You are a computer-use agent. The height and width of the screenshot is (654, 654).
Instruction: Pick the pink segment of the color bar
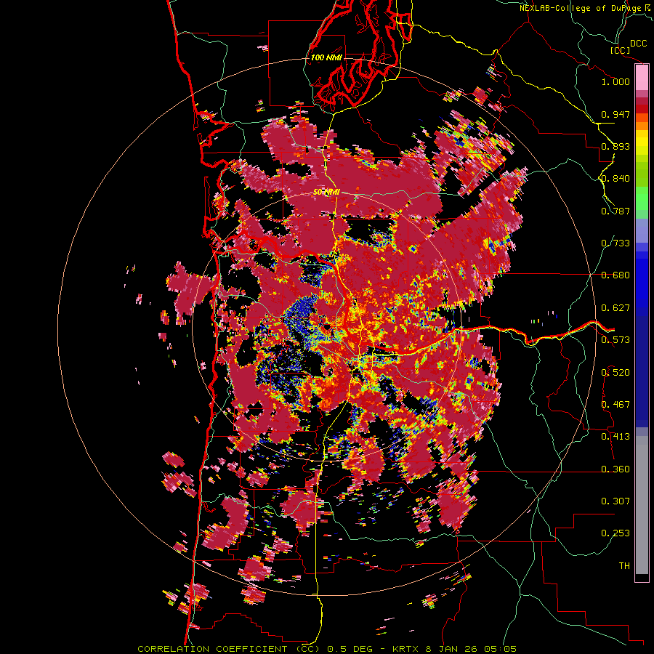[642, 78]
